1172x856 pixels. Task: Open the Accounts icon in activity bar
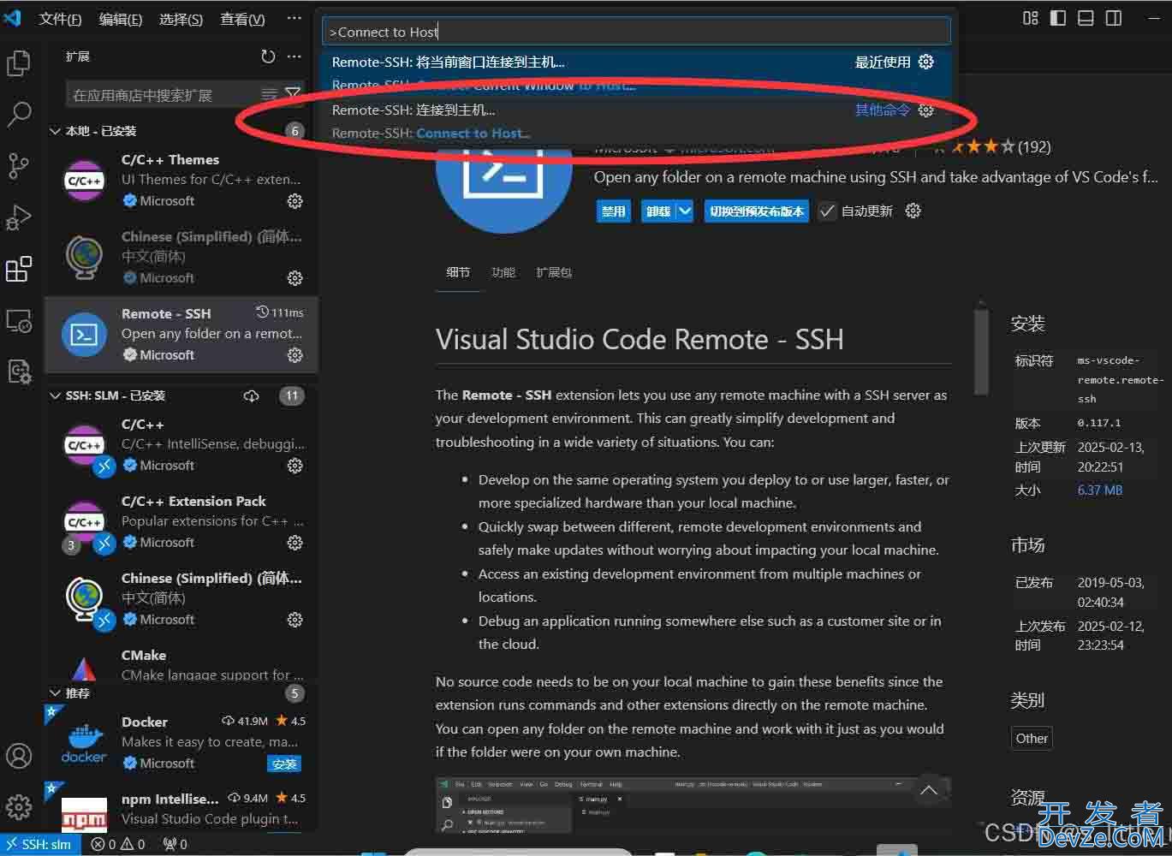click(x=19, y=756)
